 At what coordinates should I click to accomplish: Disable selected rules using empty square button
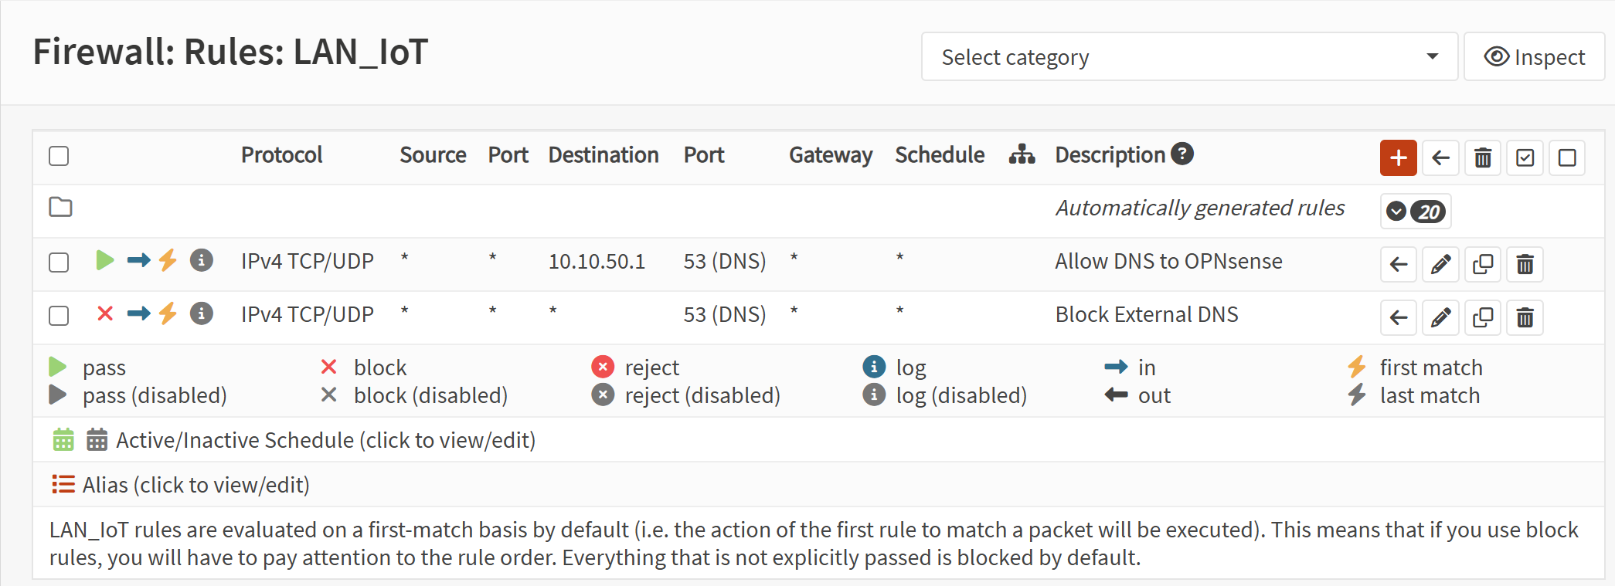pyautogui.click(x=1567, y=158)
